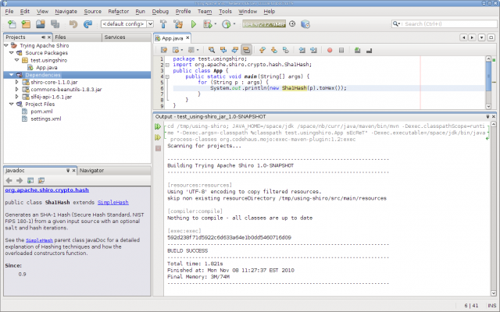This screenshot has height=312, width=500.
Task: Click the Undo toolbar icon
Action: (x=73, y=24)
